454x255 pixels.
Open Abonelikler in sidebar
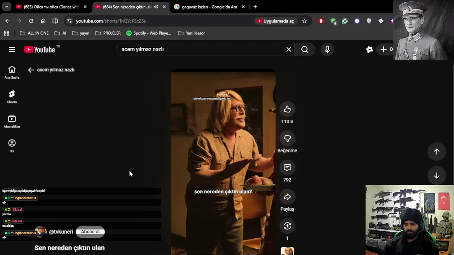point(12,121)
